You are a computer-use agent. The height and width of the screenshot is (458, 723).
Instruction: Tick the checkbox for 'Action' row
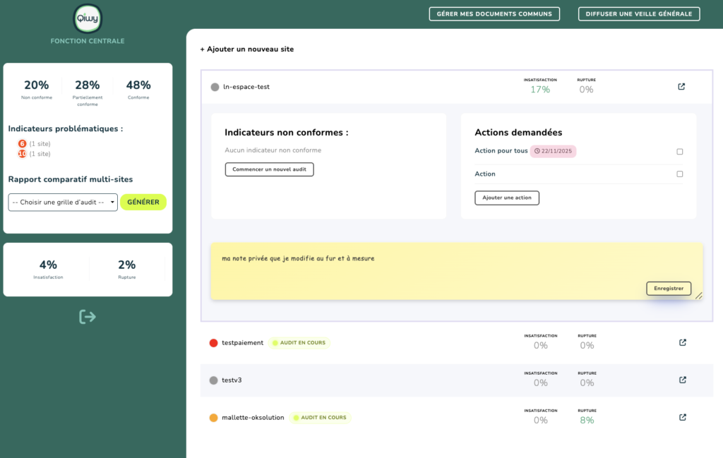pyautogui.click(x=680, y=174)
